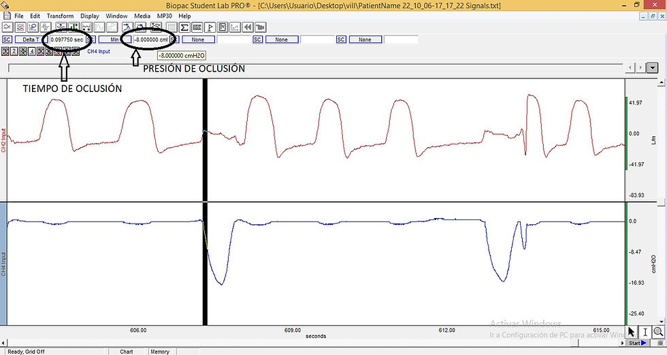Viewport: 667px width, 355px height.
Task: Click the 0.097750 sec measurement result field
Action: coord(67,40)
